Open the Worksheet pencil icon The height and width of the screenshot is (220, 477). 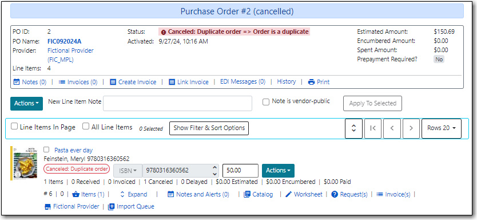point(289,194)
